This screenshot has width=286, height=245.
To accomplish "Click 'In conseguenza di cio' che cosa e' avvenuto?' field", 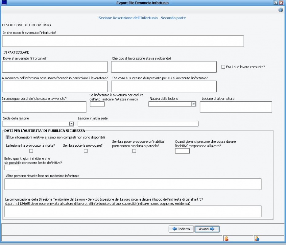I will click(44, 107).
